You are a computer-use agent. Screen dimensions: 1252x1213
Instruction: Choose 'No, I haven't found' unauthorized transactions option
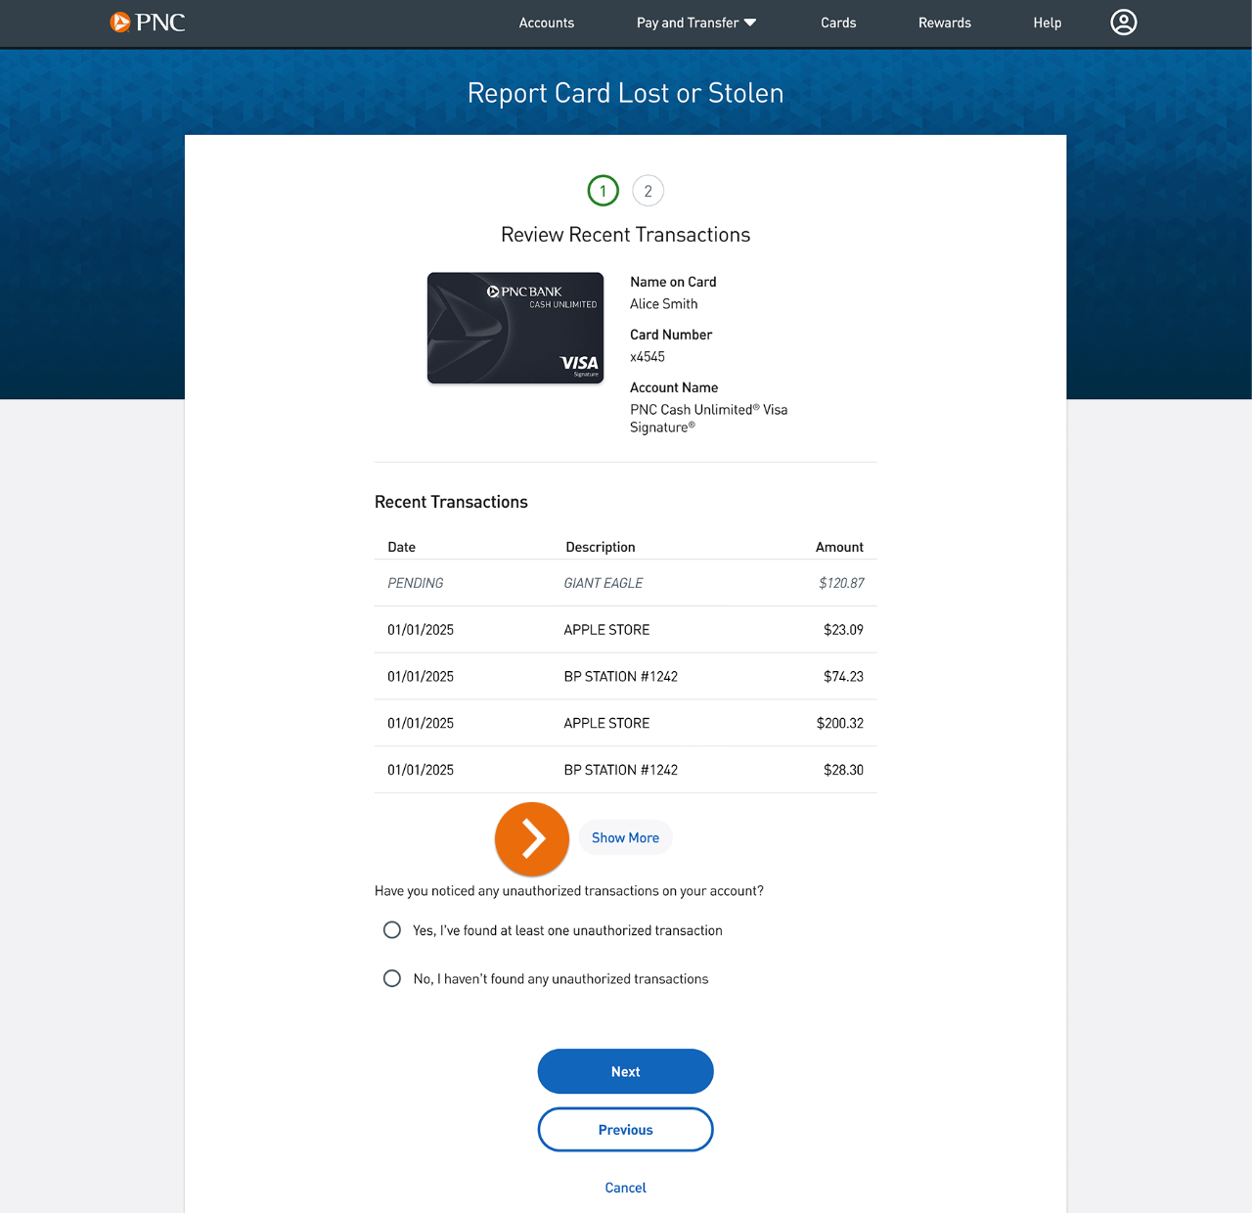click(x=392, y=978)
